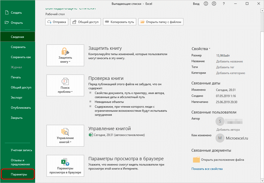
Task: Click the vertical scrollbar down arrow
Action: coord(262,181)
